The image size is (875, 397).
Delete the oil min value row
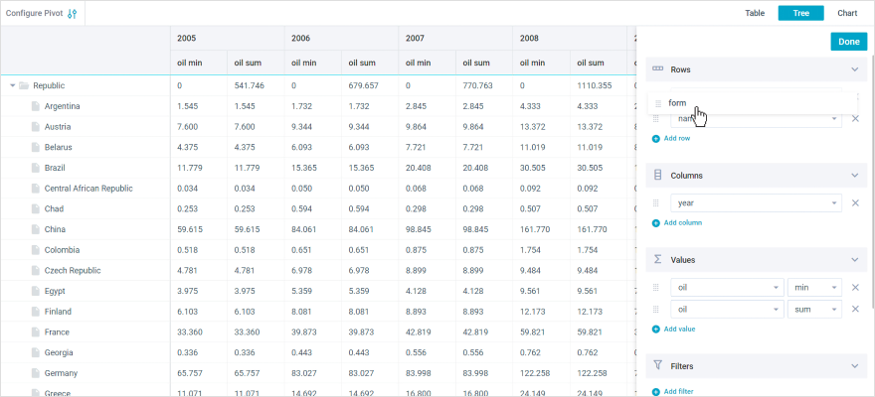point(854,288)
